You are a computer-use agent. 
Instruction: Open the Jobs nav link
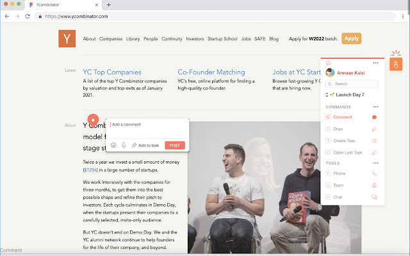(x=246, y=38)
